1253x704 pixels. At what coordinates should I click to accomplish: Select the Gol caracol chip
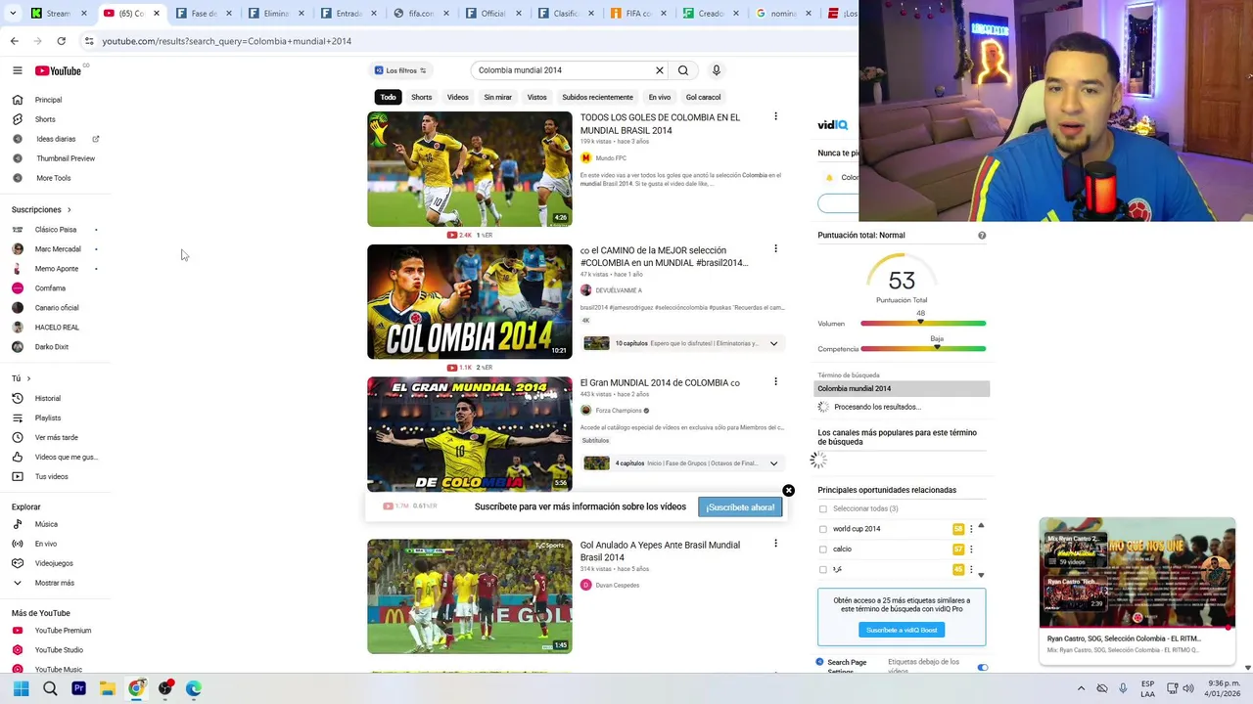click(x=703, y=97)
